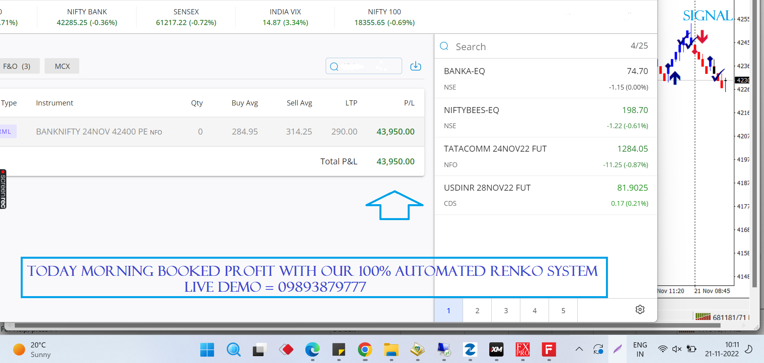This screenshot has width=764, height=363.
Task: Sort by Instrument column header
Action: [55, 103]
